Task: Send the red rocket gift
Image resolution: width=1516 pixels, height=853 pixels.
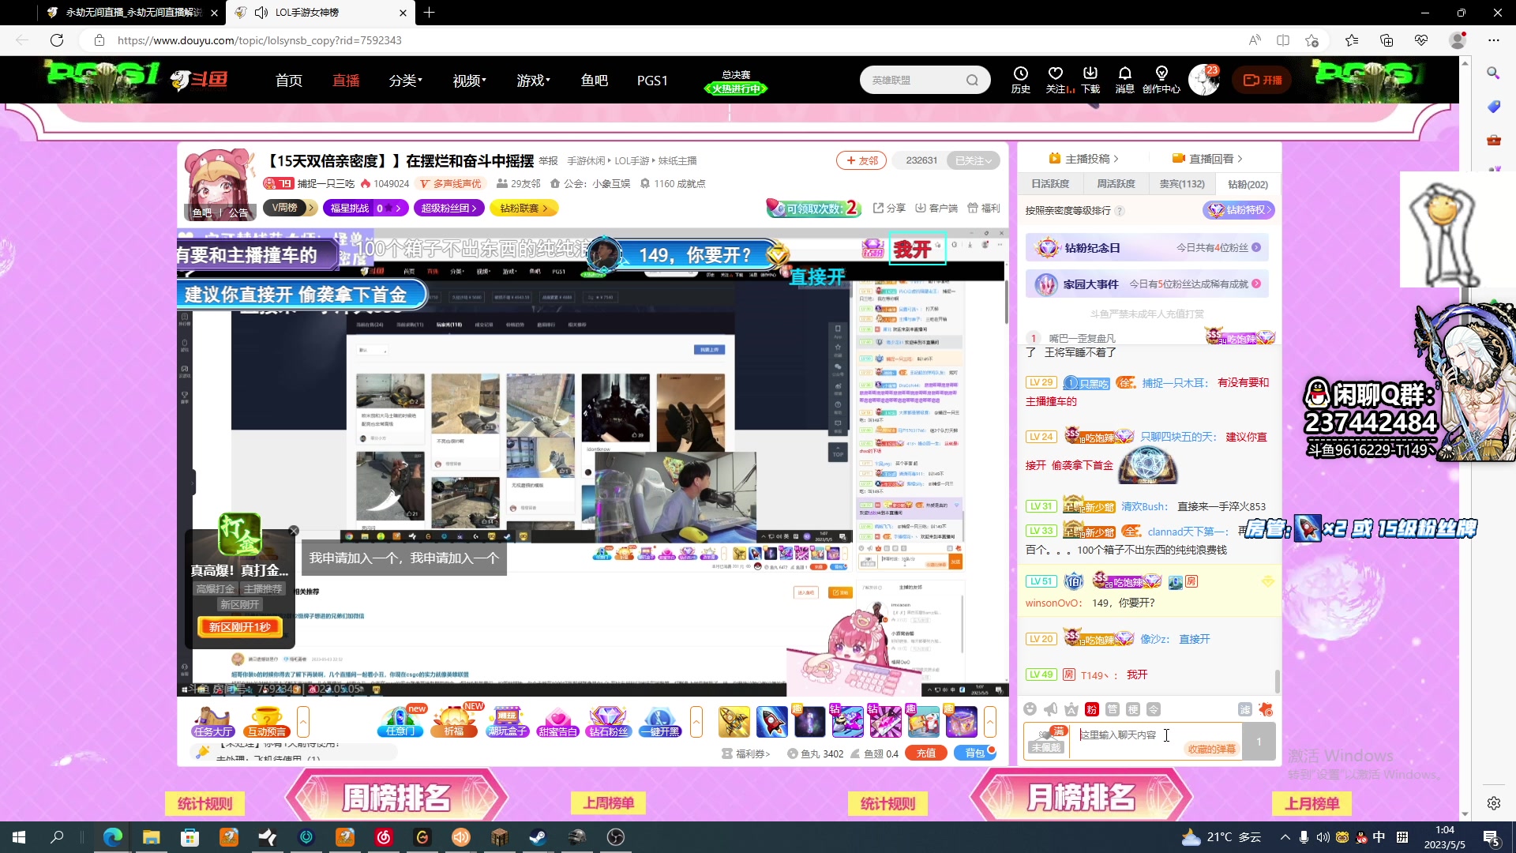Action: tap(771, 721)
